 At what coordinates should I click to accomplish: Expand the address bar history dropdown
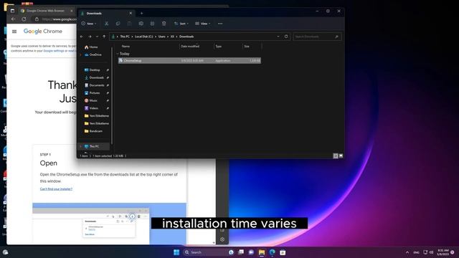278,37
